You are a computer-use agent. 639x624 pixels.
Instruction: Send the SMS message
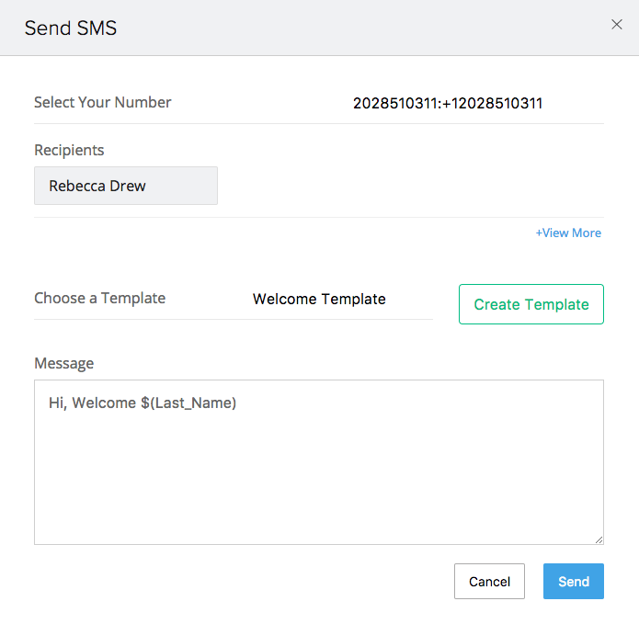pyautogui.click(x=574, y=581)
